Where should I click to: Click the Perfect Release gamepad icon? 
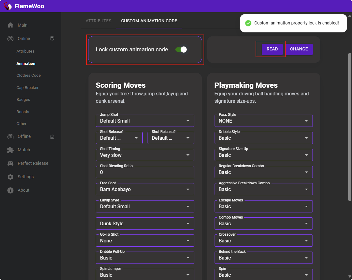click(x=10, y=163)
